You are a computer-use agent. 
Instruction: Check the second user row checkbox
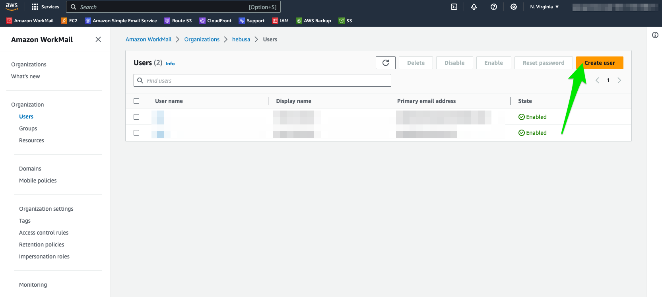pos(136,133)
